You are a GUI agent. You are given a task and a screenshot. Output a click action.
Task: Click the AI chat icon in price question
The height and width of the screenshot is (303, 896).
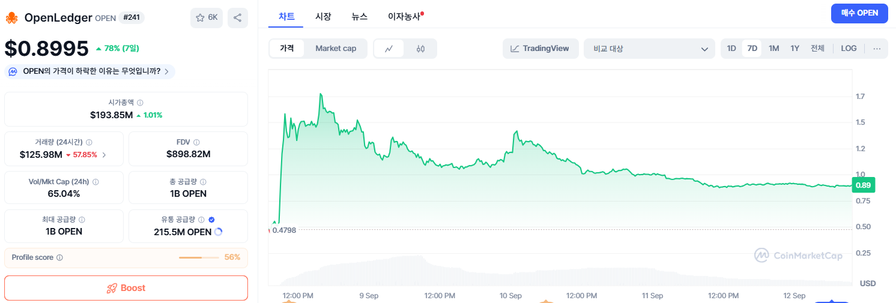coord(14,72)
